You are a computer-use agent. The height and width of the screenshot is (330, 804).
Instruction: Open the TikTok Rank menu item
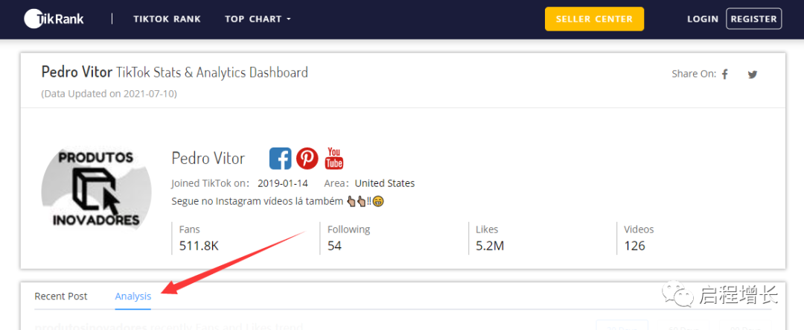[167, 19]
